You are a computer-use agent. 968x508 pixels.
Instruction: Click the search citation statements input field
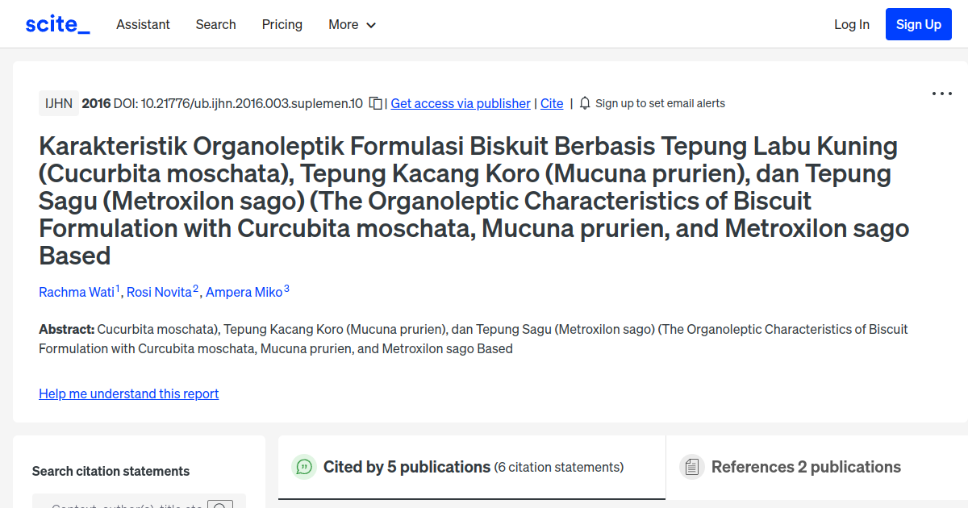coord(129,504)
